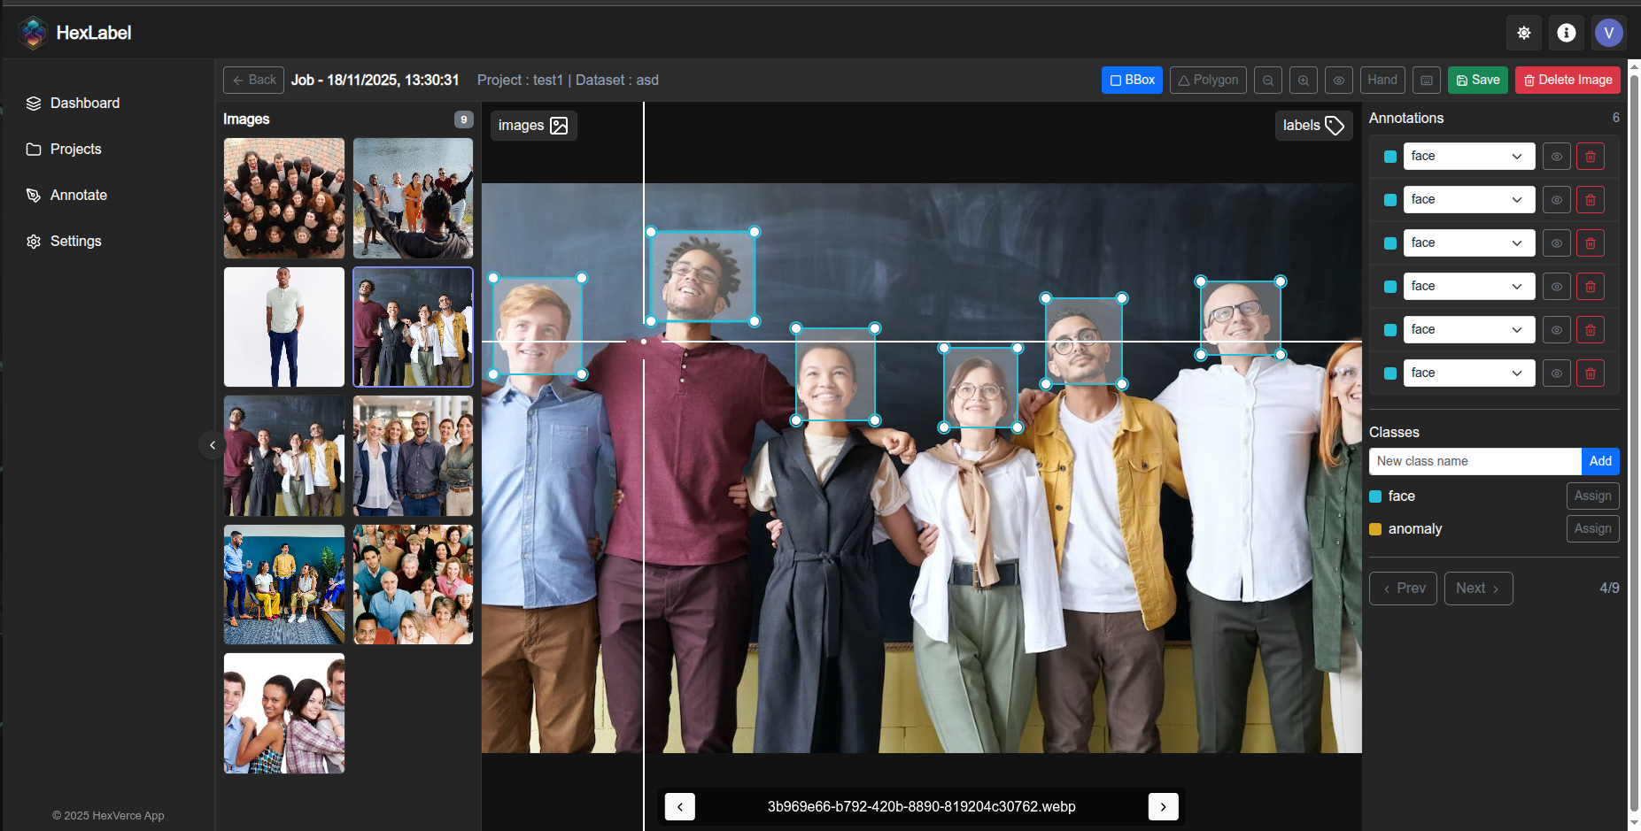Viewport: 1641px width, 831px height.
Task: Click the anomaly class color swatch
Action: [x=1375, y=529]
